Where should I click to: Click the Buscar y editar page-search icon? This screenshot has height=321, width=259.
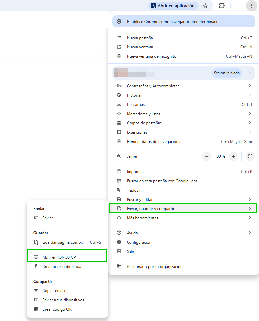pos(119,199)
